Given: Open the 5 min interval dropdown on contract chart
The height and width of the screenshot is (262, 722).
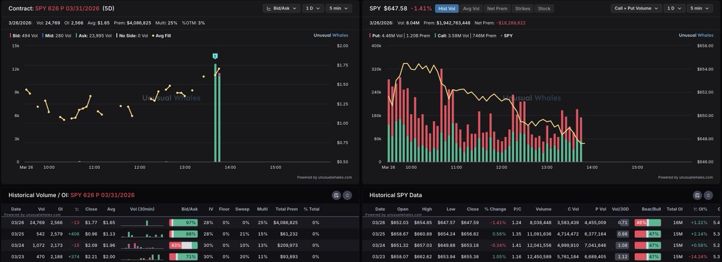Looking at the screenshot, I should click(x=340, y=8).
